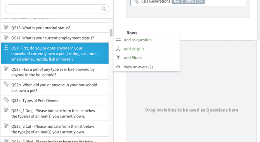Image resolution: width=260 pixels, height=142 pixels.
Task: Click the search magnifier icon
Action: (104, 9)
